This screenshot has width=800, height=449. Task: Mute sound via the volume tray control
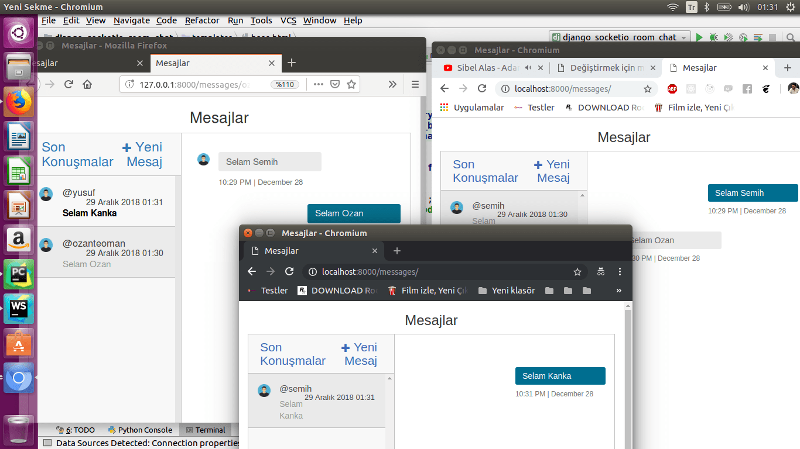pos(743,7)
